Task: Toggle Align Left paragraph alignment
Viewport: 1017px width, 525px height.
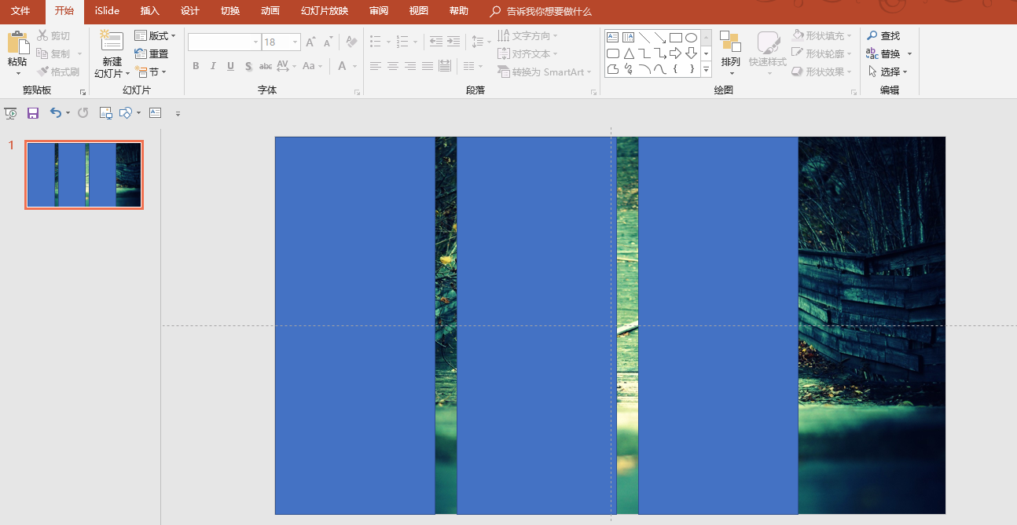Action: (x=376, y=66)
